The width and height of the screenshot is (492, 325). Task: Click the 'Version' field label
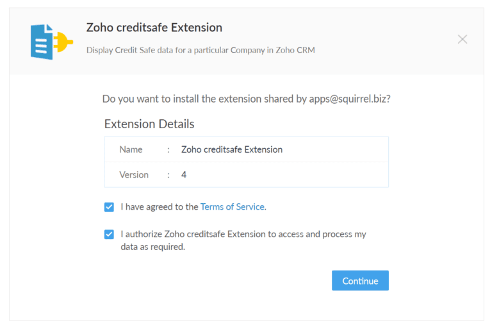pyautogui.click(x=134, y=174)
